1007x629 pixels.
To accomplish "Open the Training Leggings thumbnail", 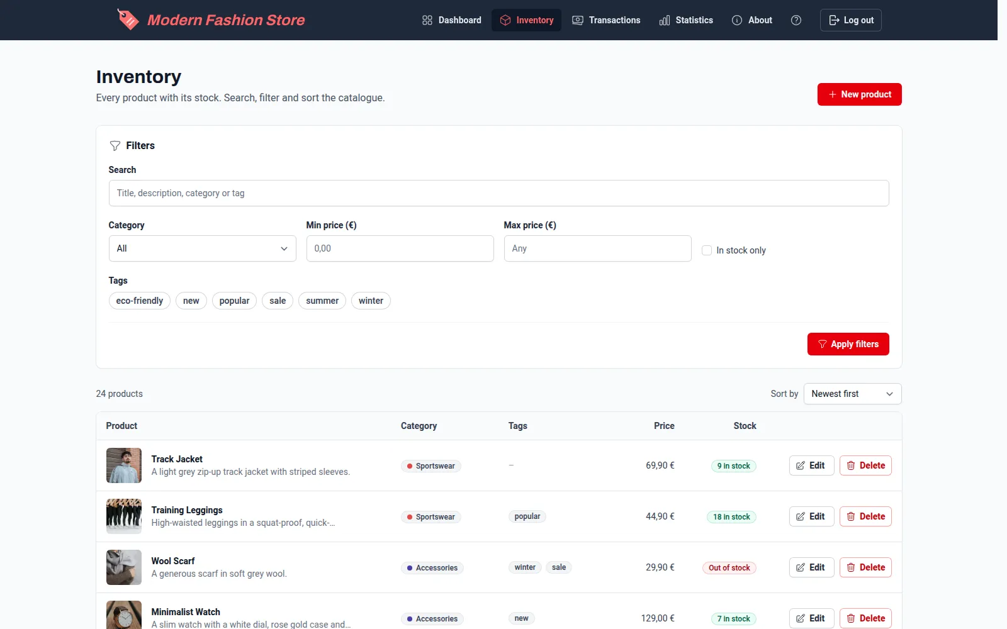I will pos(124,516).
